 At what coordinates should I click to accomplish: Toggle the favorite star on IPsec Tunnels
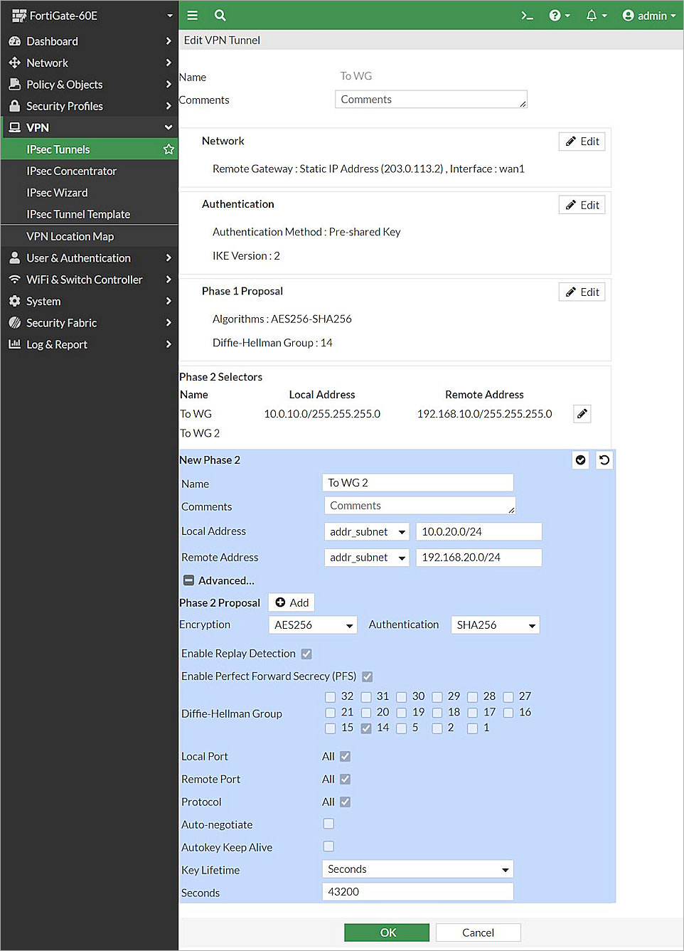[169, 149]
